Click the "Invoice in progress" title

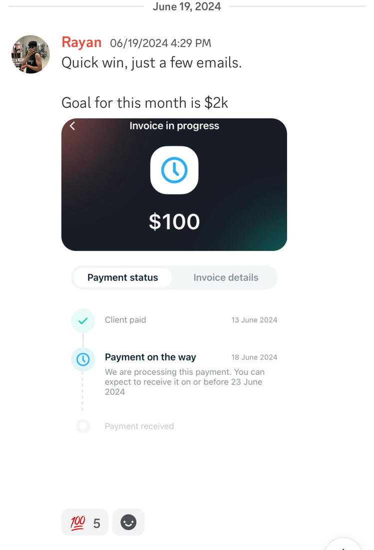(174, 126)
